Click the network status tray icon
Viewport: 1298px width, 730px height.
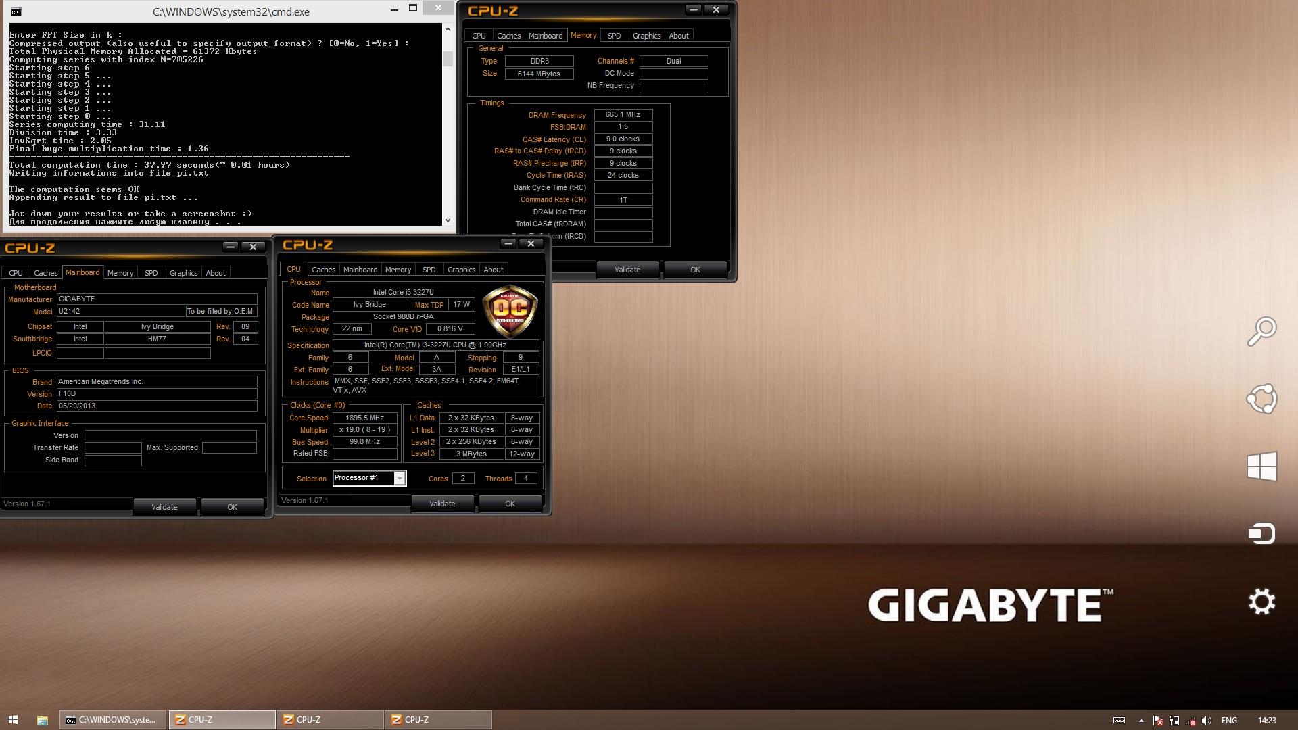[x=1191, y=721]
